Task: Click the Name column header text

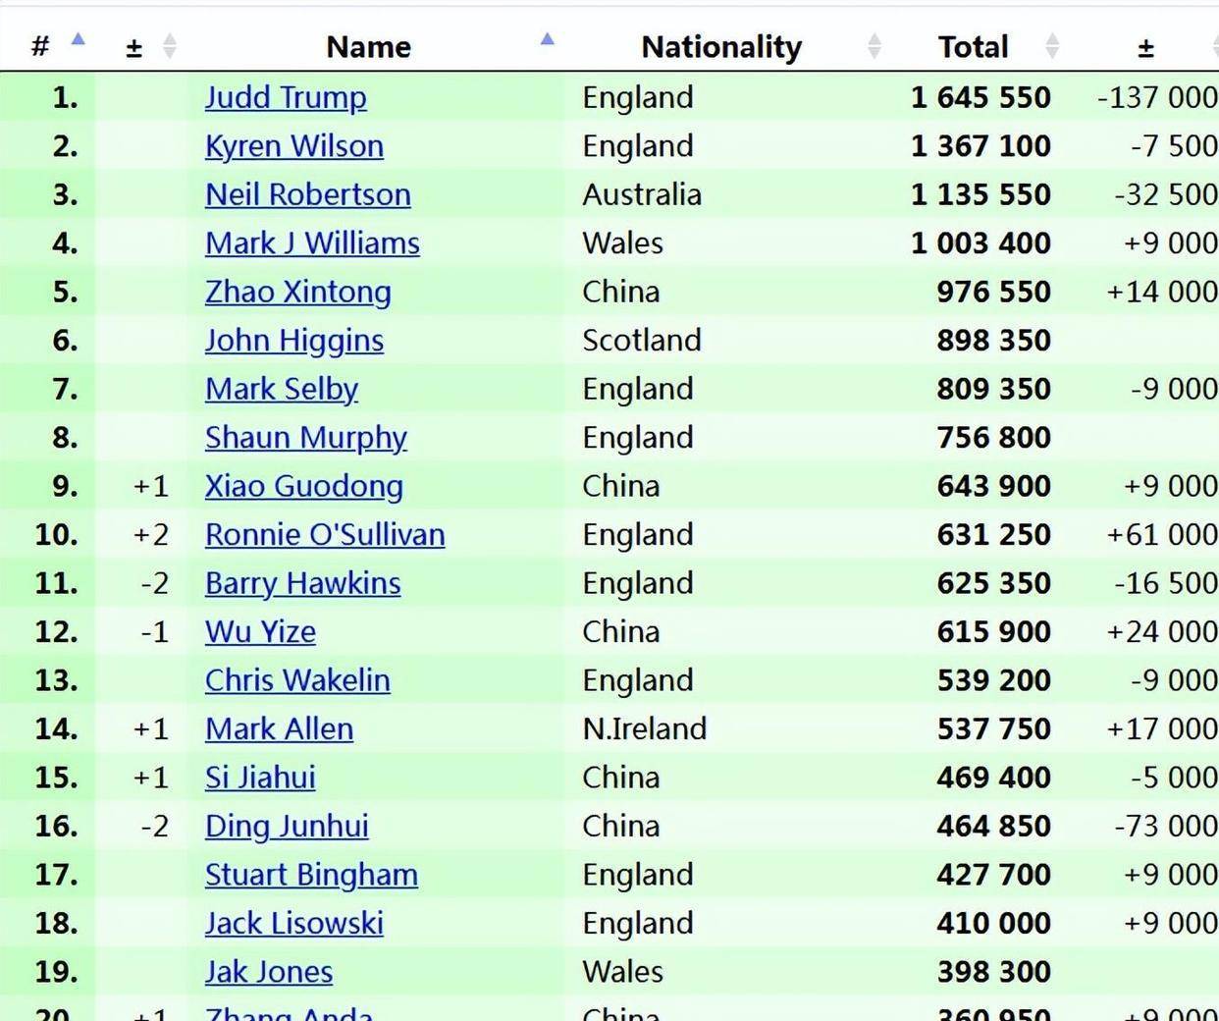Action: click(368, 46)
